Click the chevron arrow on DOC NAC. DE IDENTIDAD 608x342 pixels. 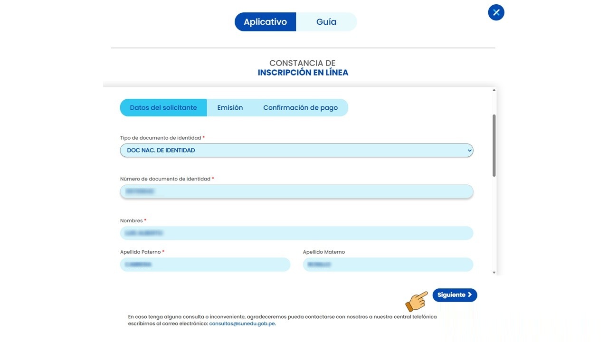469,150
